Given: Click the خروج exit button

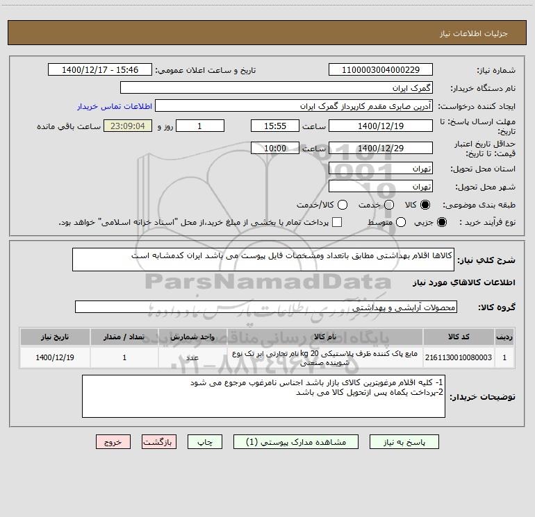Looking at the screenshot, I should click(x=113, y=442).
